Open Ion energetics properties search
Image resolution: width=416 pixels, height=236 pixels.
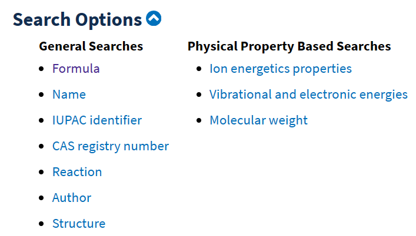click(281, 69)
